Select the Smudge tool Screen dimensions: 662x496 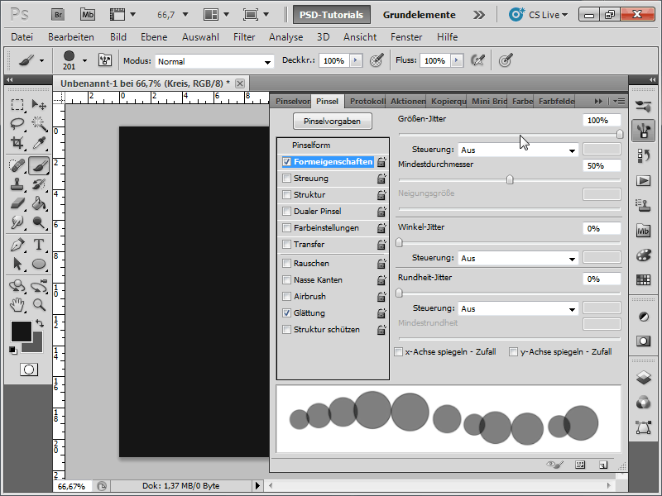(17, 222)
